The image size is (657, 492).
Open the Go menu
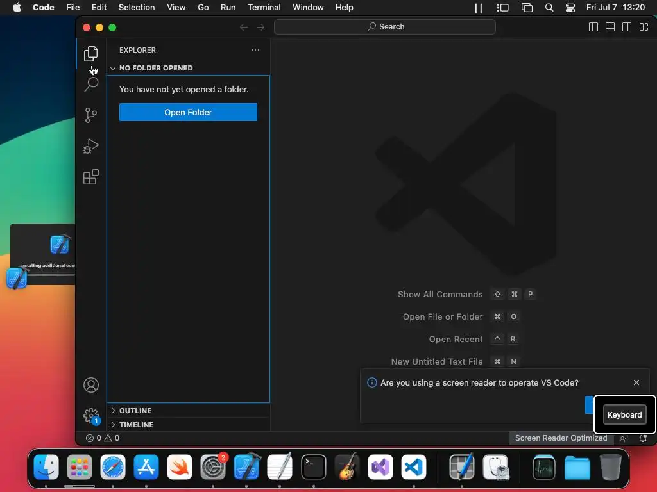[x=203, y=8]
